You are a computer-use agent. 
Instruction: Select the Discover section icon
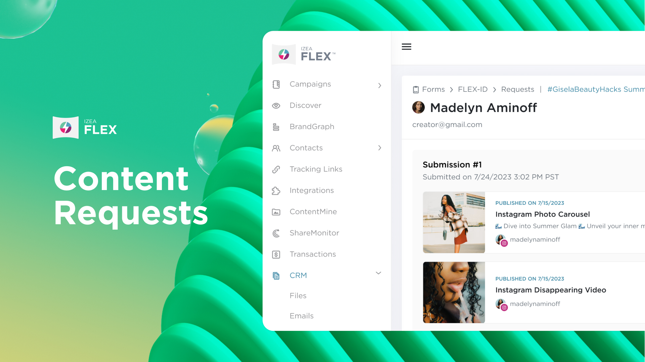(276, 105)
